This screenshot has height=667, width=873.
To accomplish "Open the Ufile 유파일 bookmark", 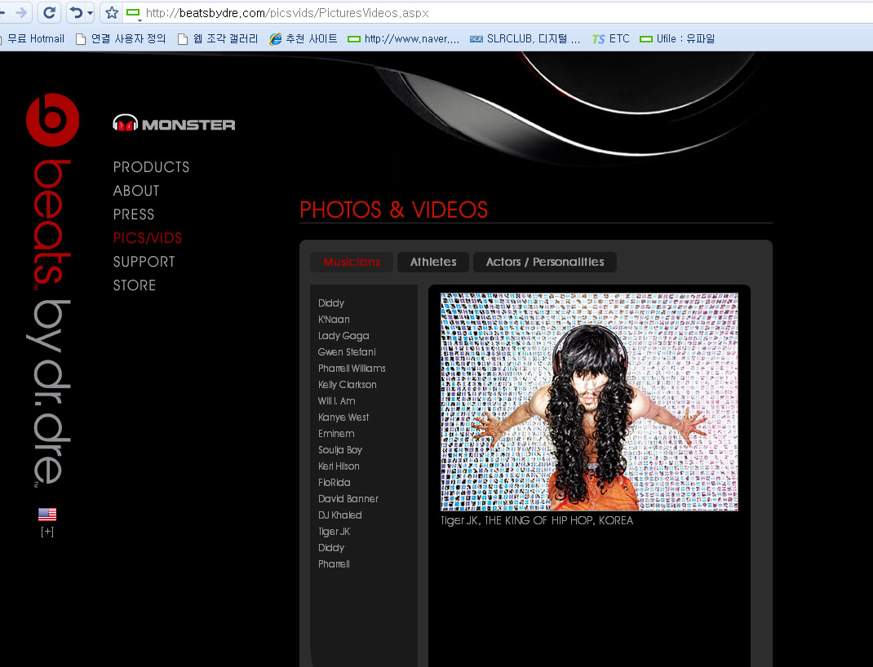I will [677, 38].
